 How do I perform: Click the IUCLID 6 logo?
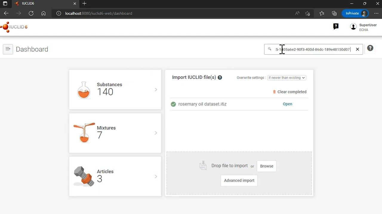point(14,27)
